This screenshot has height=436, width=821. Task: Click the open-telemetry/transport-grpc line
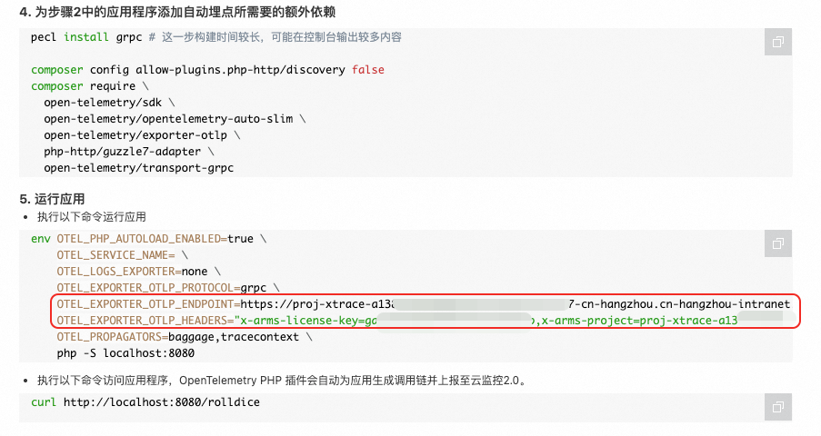(x=139, y=168)
